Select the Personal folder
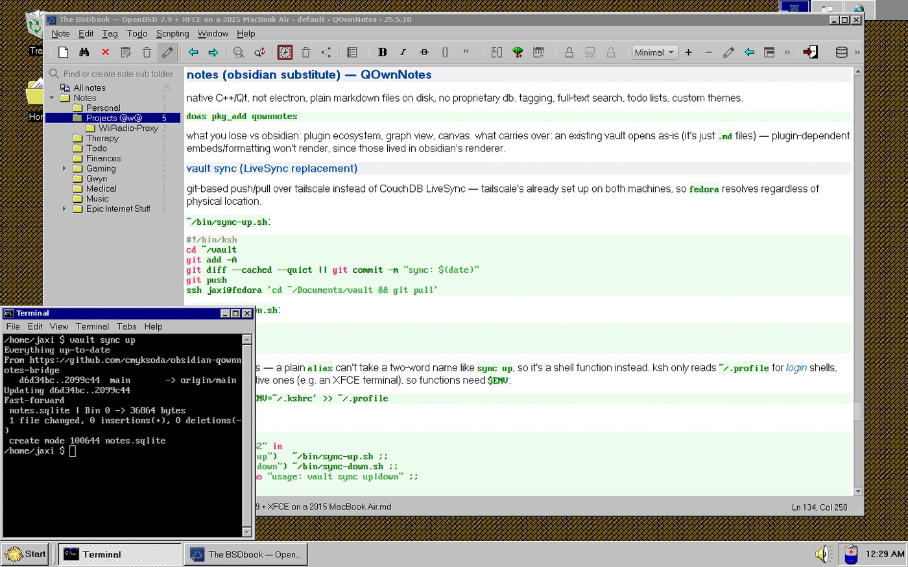This screenshot has height=567, width=908. (x=103, y=108)
